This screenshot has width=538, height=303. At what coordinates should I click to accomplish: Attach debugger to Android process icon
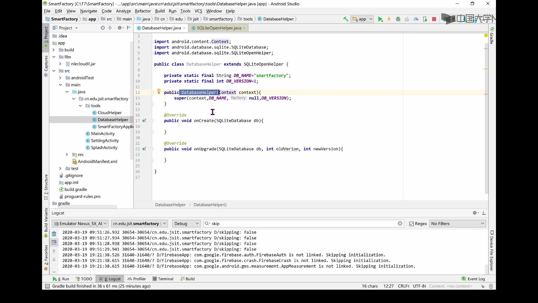(425, 19)
